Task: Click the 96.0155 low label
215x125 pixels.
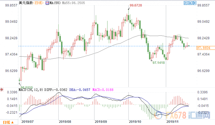Action: [27, 87]
